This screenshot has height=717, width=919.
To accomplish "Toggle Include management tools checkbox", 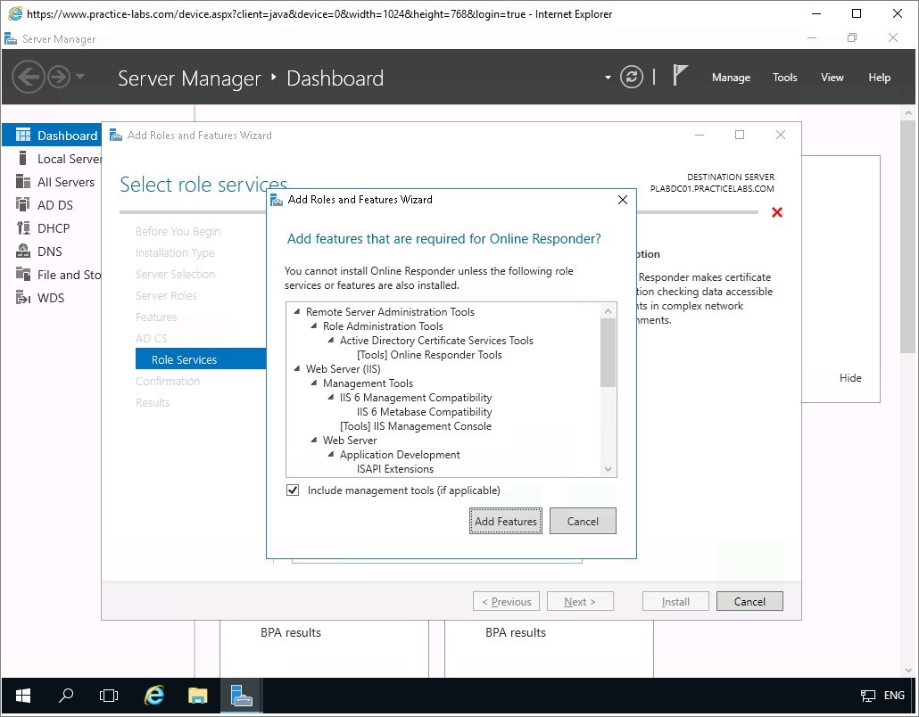I will pyautogui.click(x=293, y=490).
